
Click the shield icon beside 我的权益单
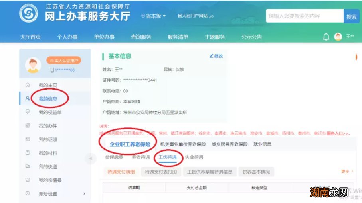28,112
